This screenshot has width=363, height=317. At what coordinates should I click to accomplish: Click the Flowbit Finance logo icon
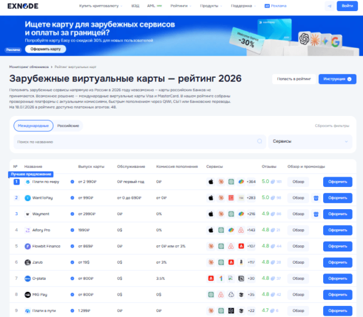[28, 246]
